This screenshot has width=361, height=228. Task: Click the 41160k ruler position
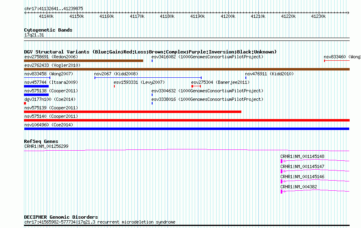tap(107, 16)
